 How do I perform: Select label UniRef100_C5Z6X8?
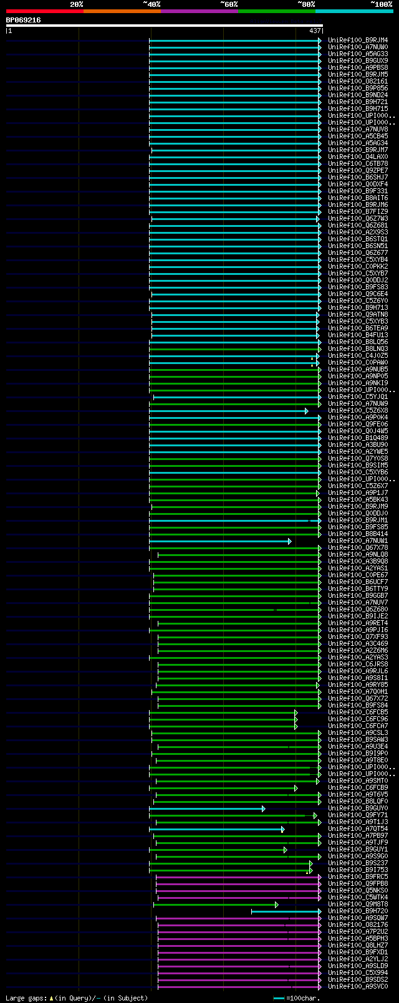tap(358, 411)
